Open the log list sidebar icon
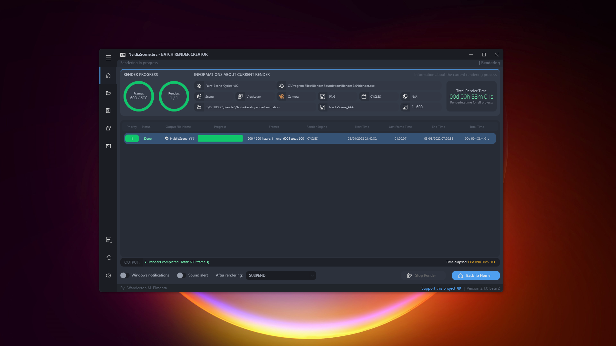The image size is (616, 346). (109, 240)
